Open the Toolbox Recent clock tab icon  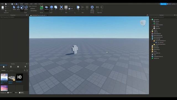18,67
